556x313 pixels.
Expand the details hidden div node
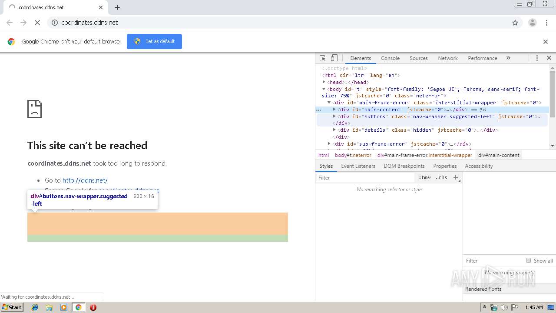point(334,130)
